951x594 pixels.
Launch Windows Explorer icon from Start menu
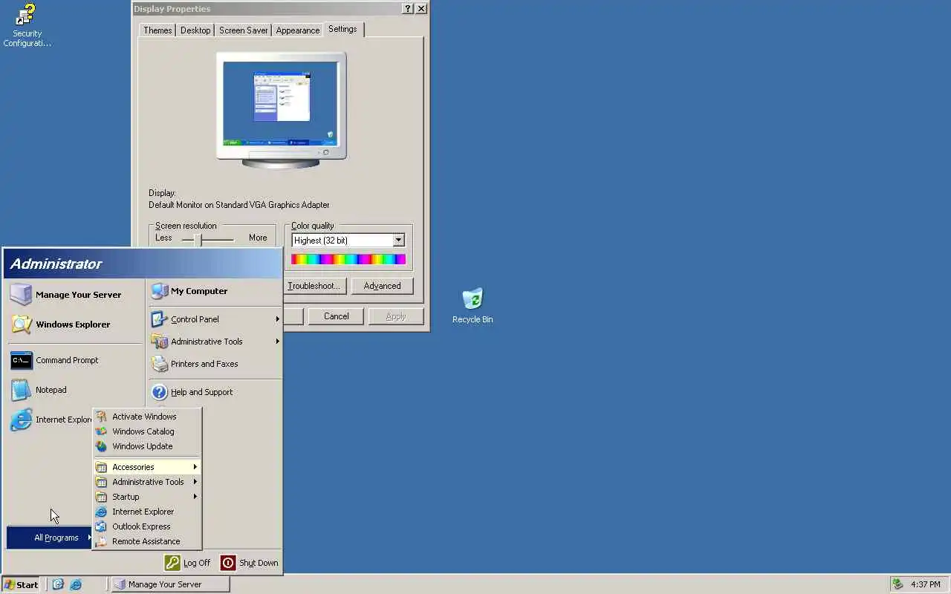point(21,324)
